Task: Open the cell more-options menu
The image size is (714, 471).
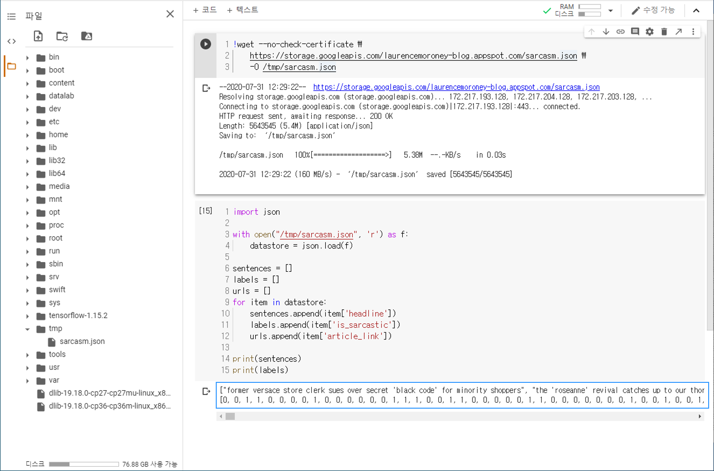Action: point(693,32)
